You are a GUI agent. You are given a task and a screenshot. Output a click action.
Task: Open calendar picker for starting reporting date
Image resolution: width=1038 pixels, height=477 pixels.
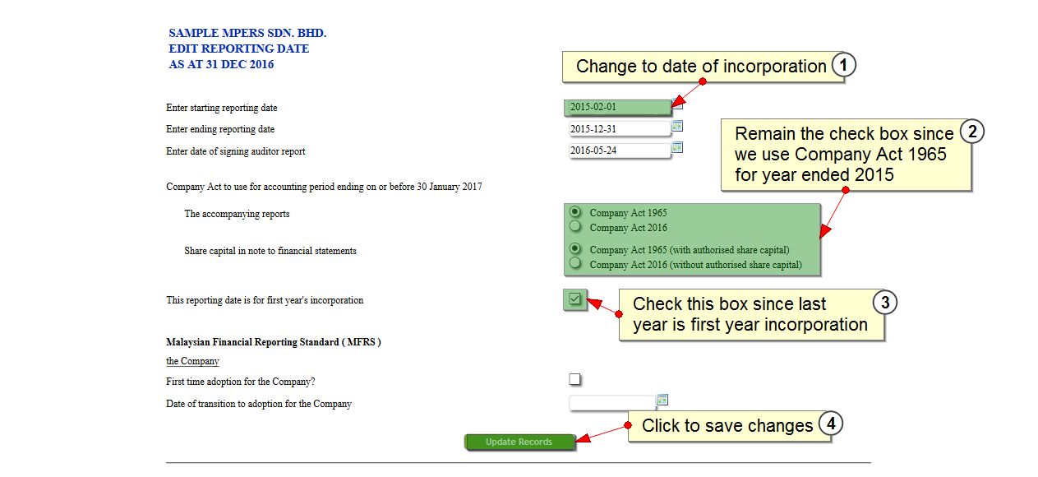coord(678,104)
